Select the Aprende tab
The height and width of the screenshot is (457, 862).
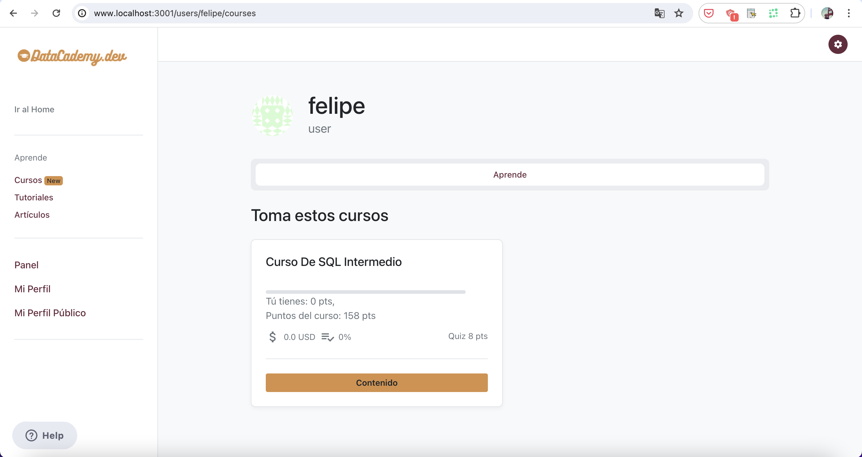click(510, 174)
